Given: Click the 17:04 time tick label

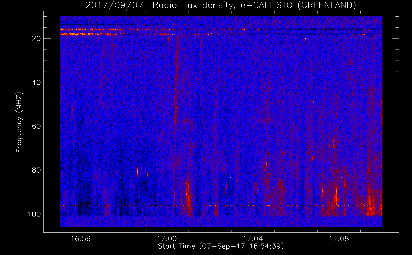Looking at the screenshot, I should click(x=253, y=239).
